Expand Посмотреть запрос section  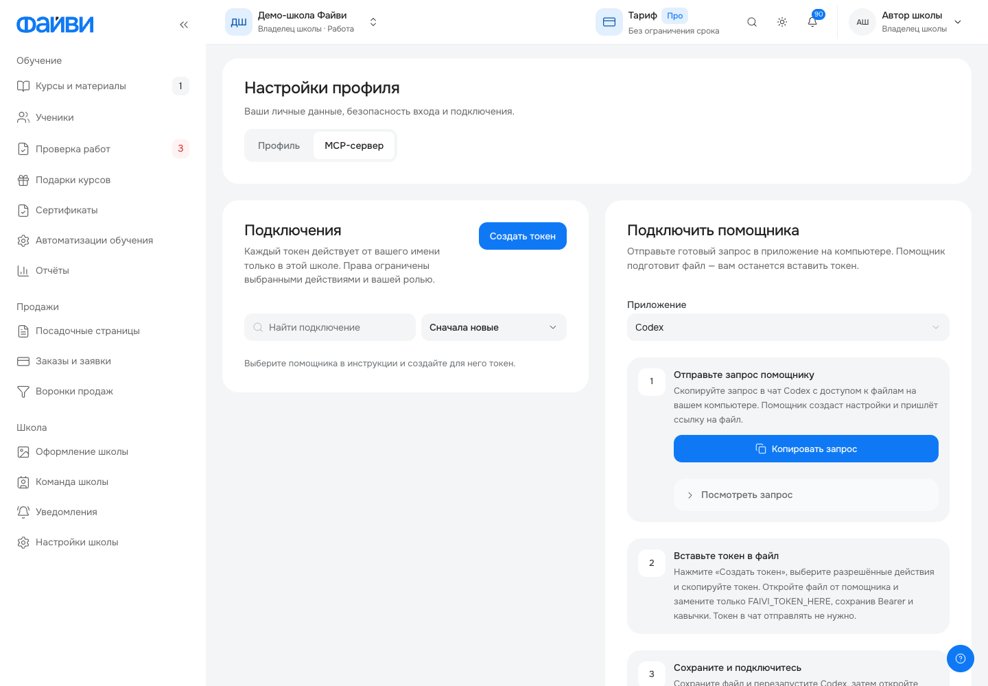(x=806, y=495)
